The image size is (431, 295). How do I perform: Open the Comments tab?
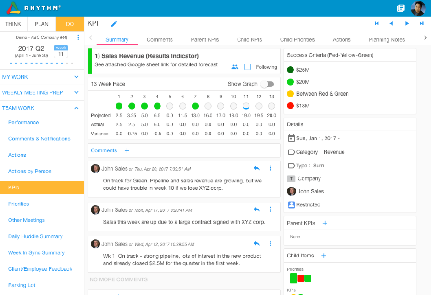pos(160,39)
